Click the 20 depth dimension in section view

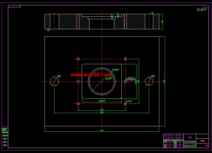pyautogui.click(x=112, y=17)
